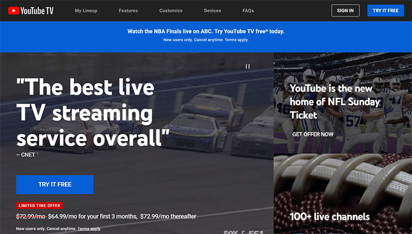Open the NFL Sunday Ticket promo tile
The width and height of the screenshot is (412, 234).
342,103
